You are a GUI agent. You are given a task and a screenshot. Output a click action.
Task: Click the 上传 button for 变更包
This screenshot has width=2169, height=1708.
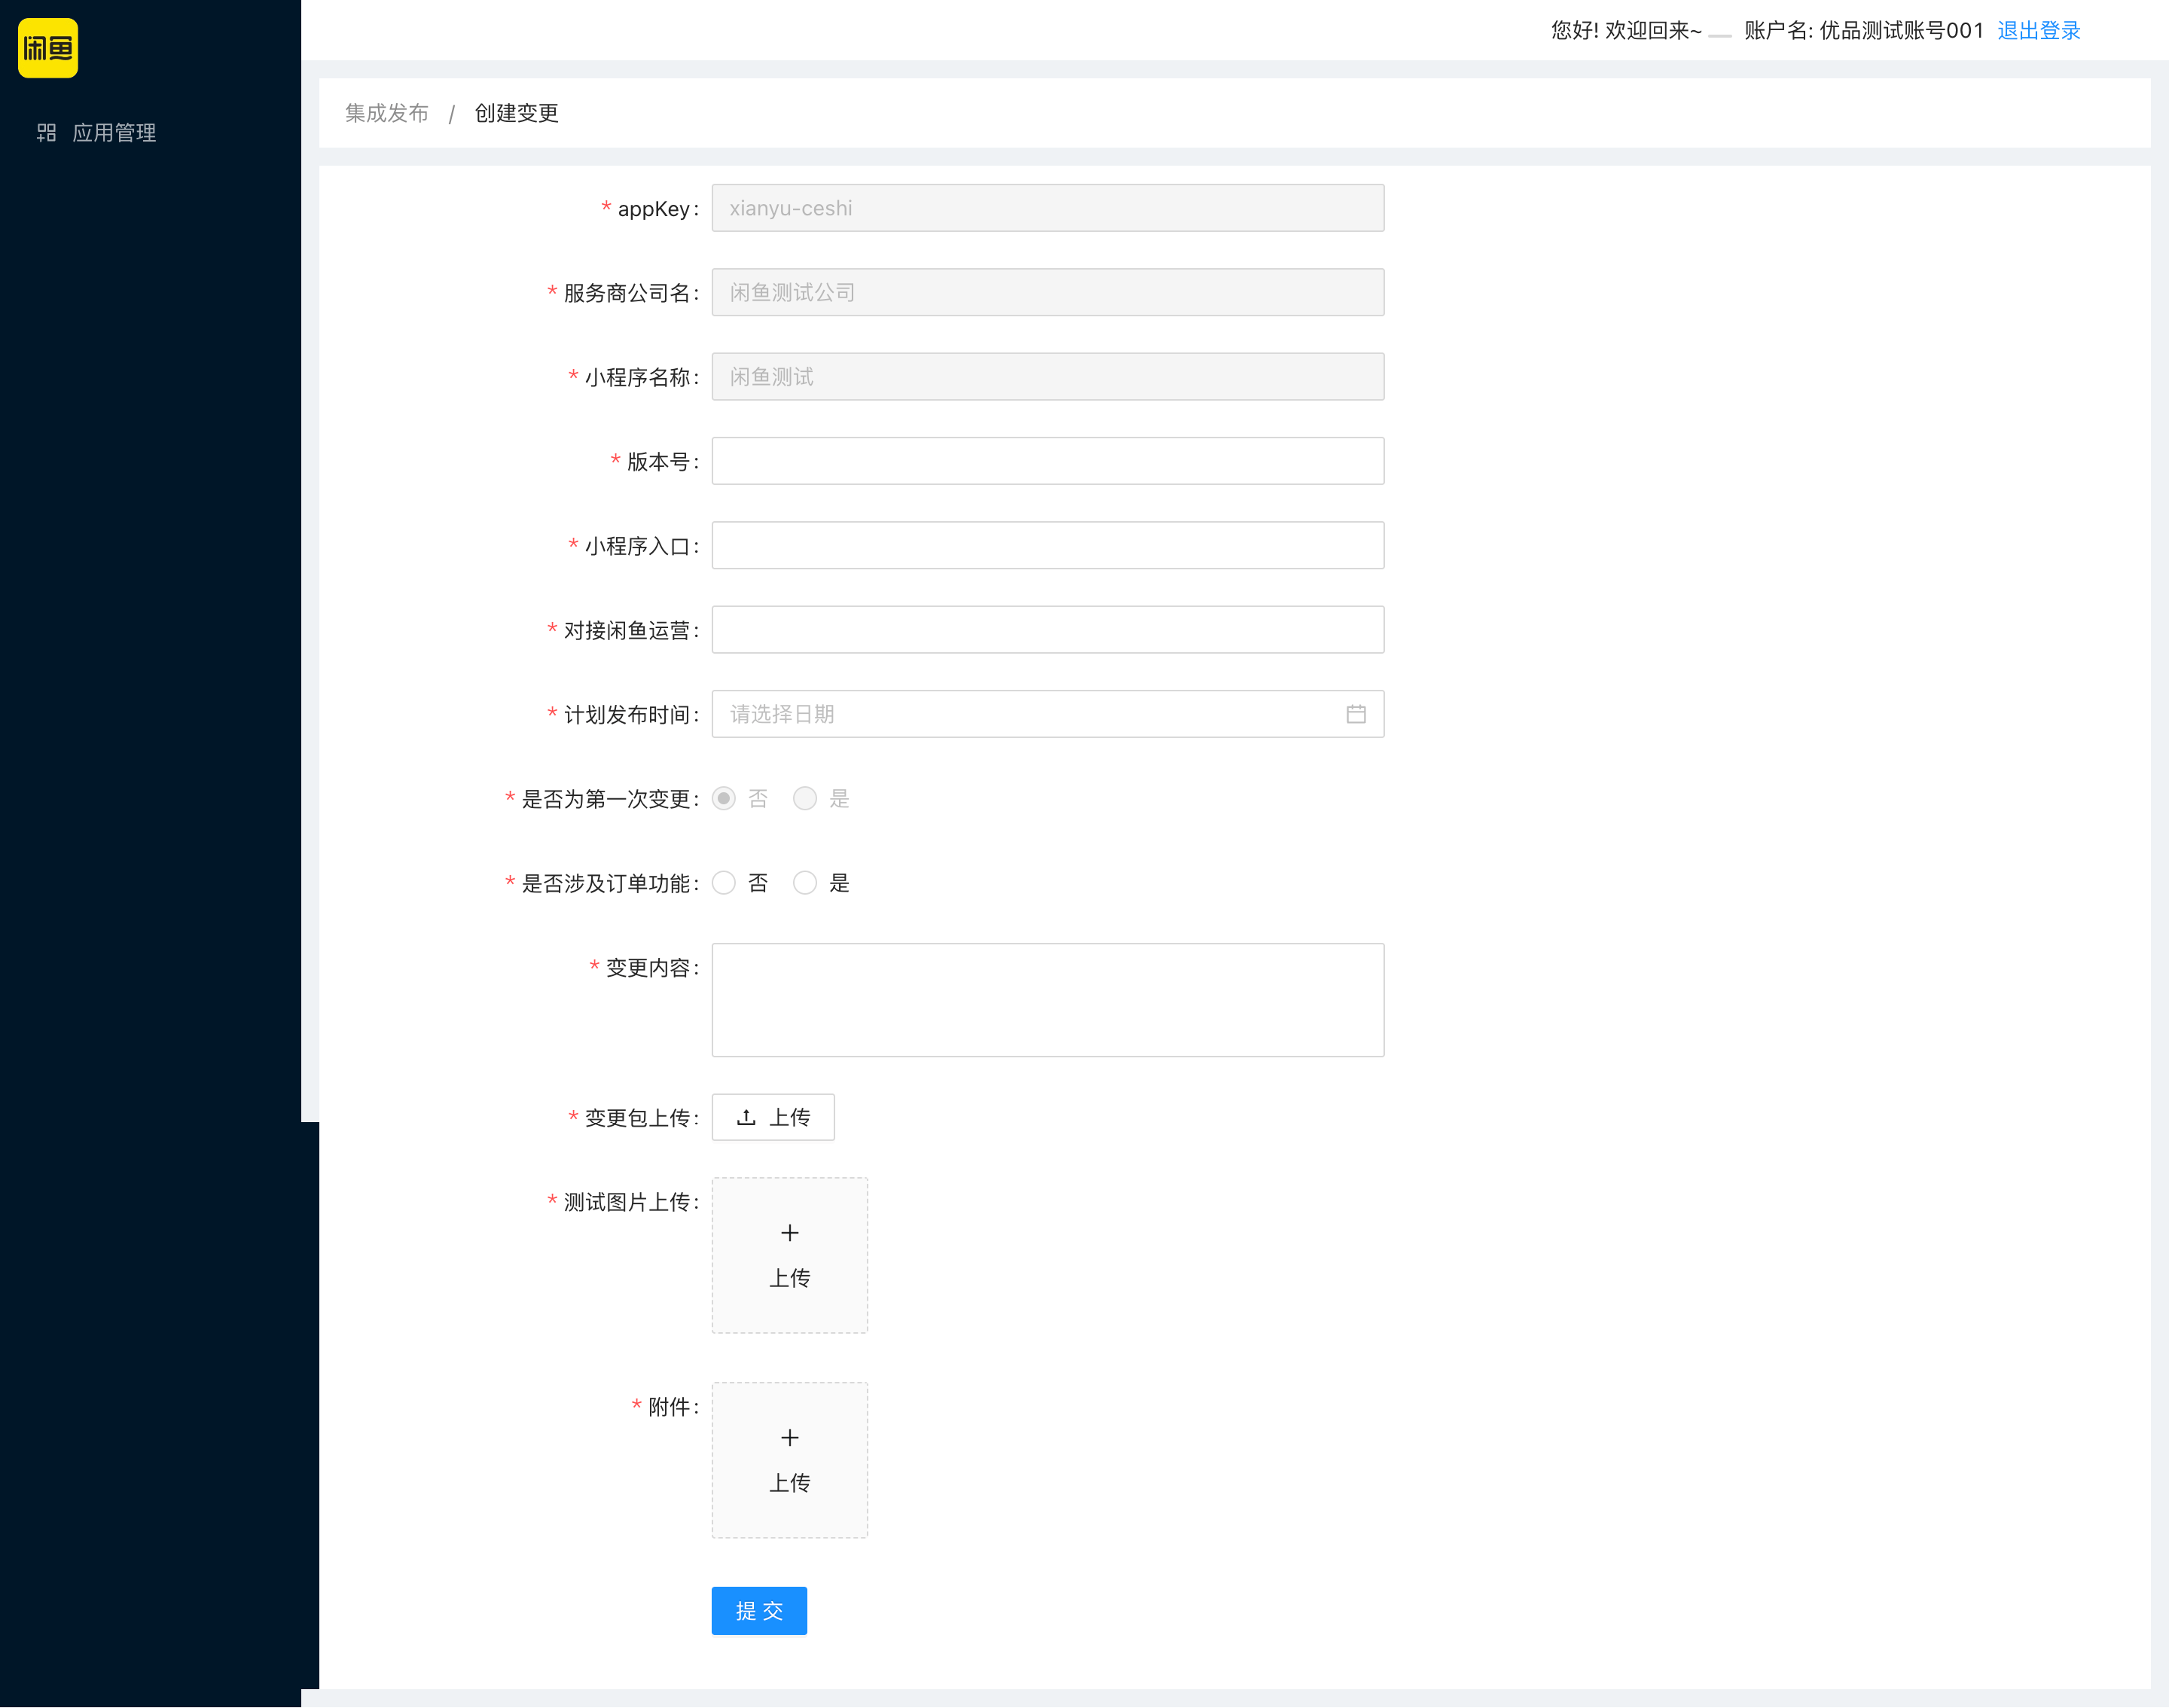773,1117
